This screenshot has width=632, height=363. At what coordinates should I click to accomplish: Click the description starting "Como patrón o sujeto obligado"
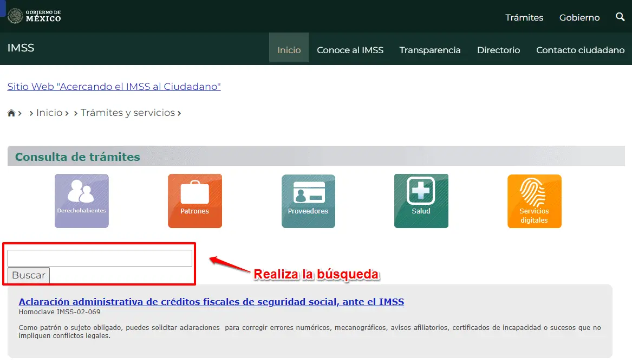coord(310,332)
